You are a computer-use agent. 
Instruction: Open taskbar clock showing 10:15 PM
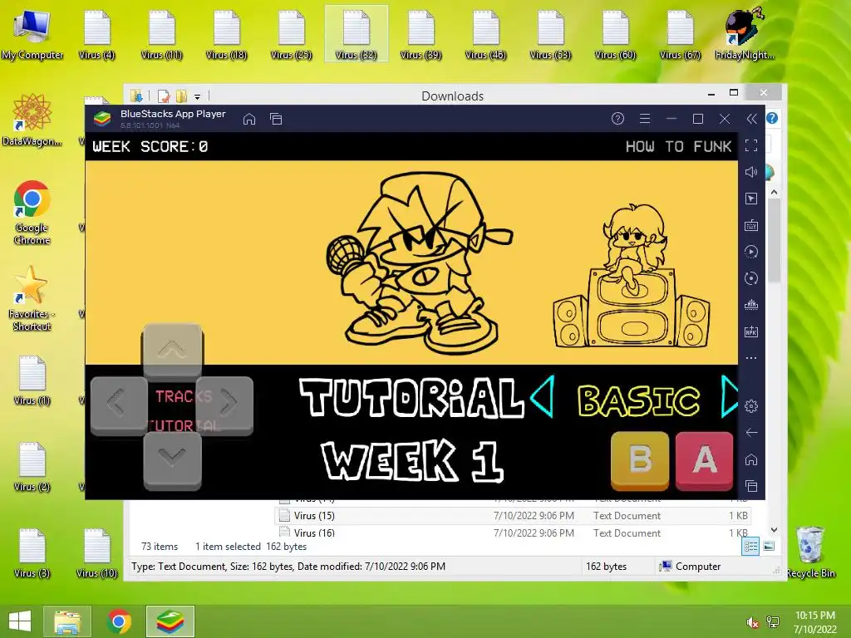pos(814,622)
